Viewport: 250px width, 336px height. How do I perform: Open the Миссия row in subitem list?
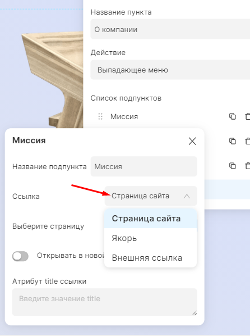[x=124, y=116]
